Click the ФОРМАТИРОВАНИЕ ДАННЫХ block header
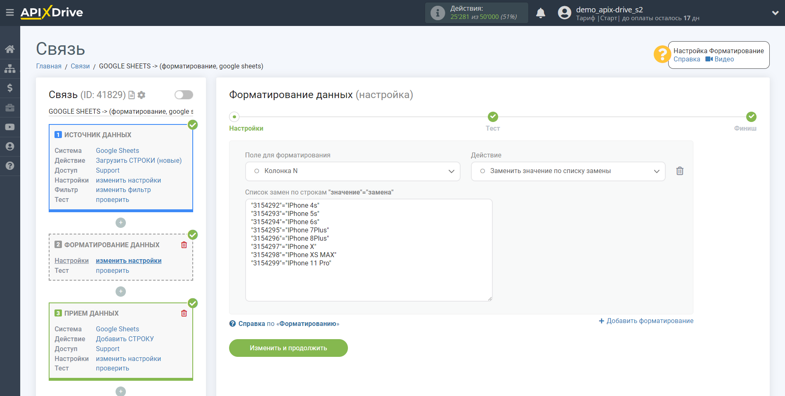785x396 pixels. pyautogui.click(x=112, y=245)
